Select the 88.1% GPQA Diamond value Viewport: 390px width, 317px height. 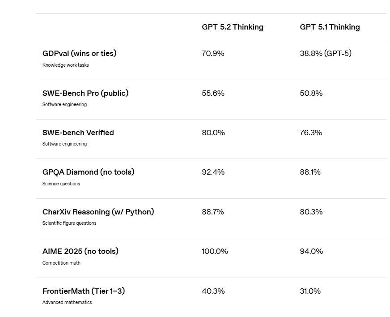tap(310, 172)
